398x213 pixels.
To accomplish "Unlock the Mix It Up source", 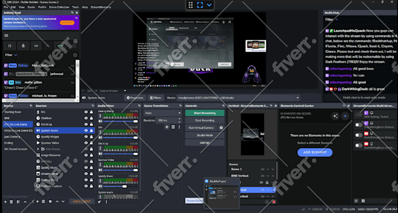I will pos(91,125).
